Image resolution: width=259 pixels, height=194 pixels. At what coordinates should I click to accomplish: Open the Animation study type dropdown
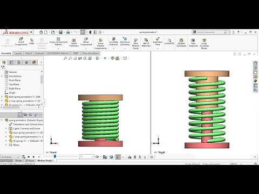(10, 157)
